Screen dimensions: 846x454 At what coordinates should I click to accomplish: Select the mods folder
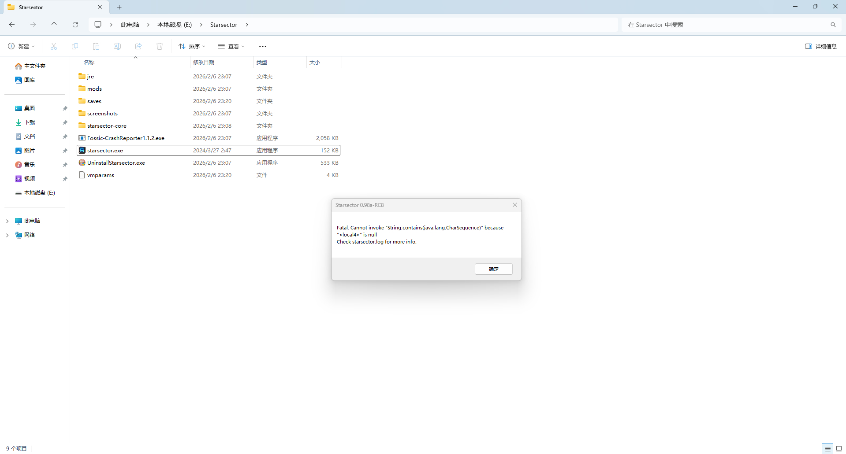click(94, 89)
